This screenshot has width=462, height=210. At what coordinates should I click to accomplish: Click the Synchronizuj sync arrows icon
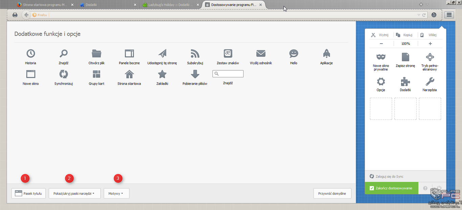[64, 74]
